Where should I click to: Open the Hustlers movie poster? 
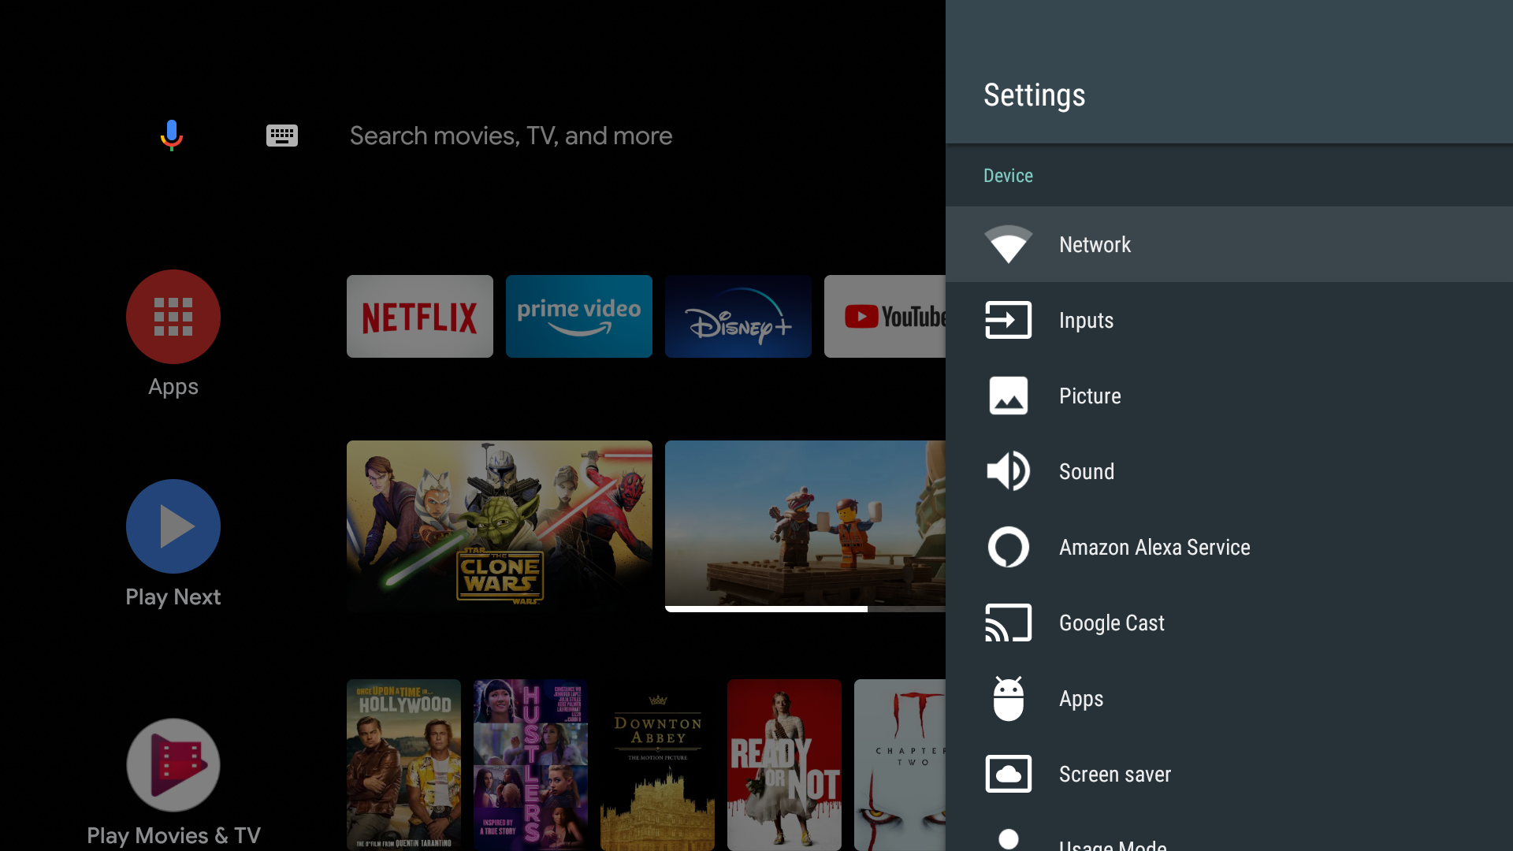coord(530,765)
